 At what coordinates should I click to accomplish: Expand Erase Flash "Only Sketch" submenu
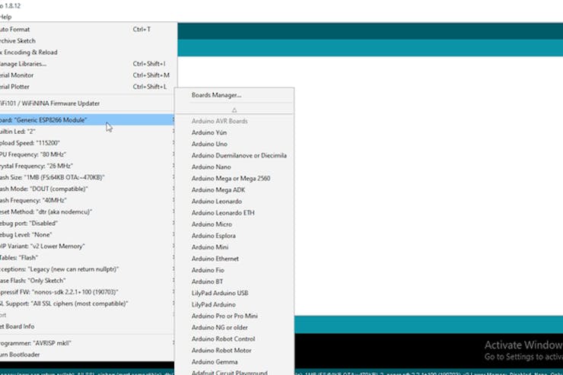click(x=88, y=281)
